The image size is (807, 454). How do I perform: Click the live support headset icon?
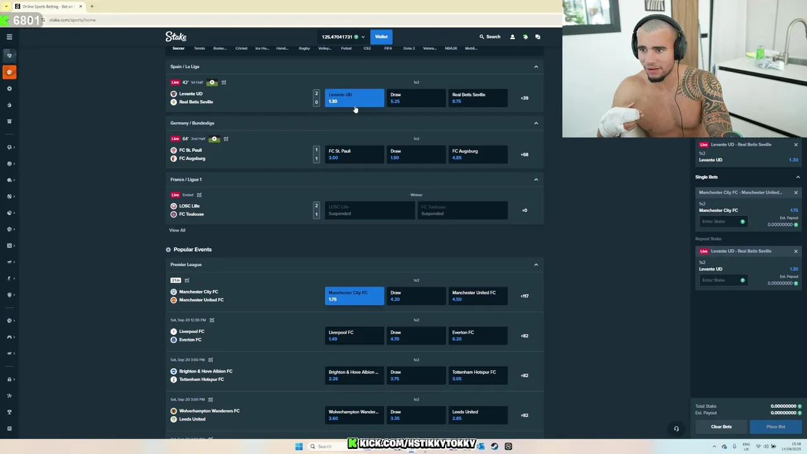(x=676, y=429)
